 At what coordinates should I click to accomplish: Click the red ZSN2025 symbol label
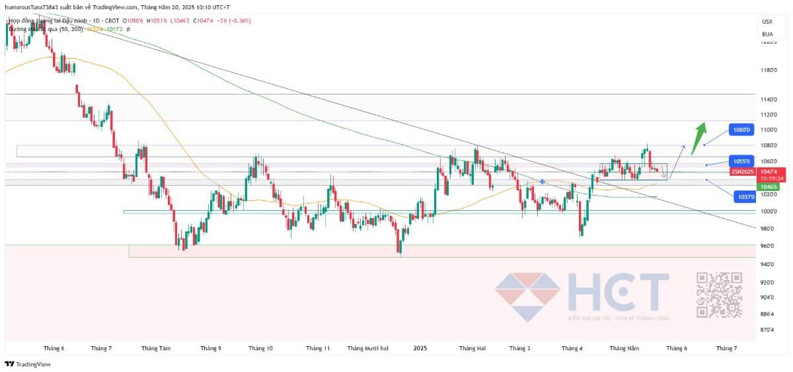[741, 172]
